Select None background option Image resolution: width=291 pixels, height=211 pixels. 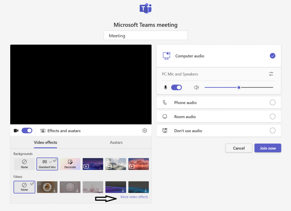24,164
